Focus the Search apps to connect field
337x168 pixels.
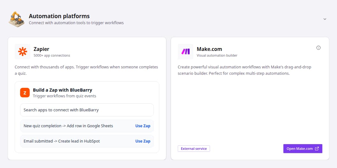[x=87, y=110]
